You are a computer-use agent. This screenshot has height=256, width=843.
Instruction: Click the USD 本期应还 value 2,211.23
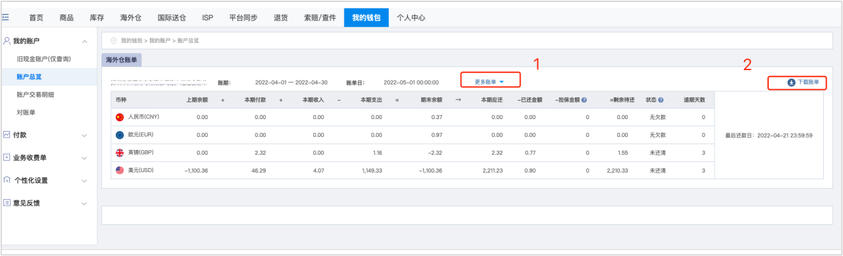coord(492,170)
